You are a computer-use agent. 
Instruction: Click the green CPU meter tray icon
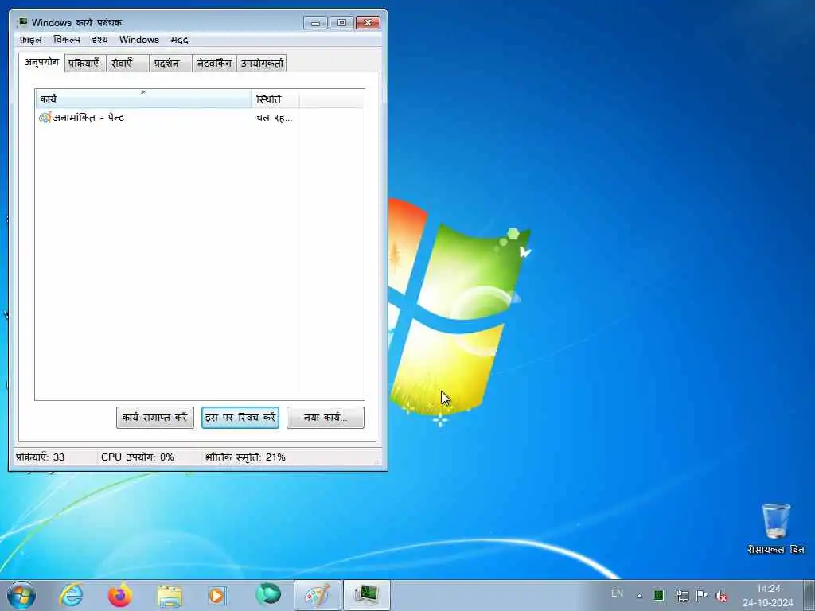[658, 595]
